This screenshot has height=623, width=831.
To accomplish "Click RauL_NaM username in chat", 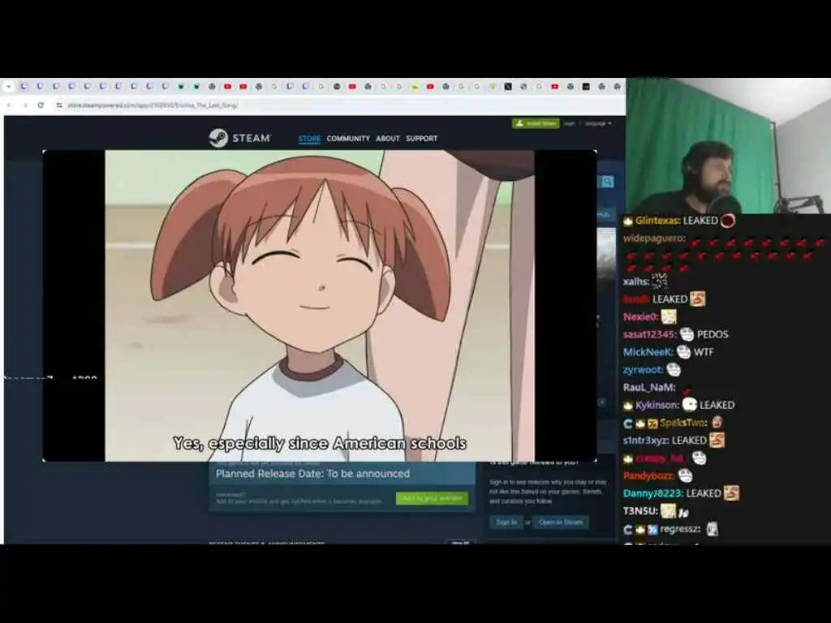I will 649,387.
